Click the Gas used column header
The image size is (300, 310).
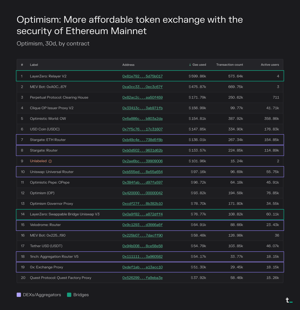click(x=199, y=65)
